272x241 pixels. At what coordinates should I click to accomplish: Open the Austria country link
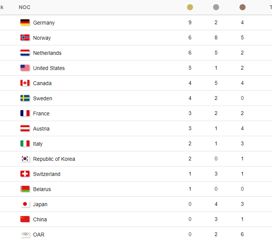41,129
